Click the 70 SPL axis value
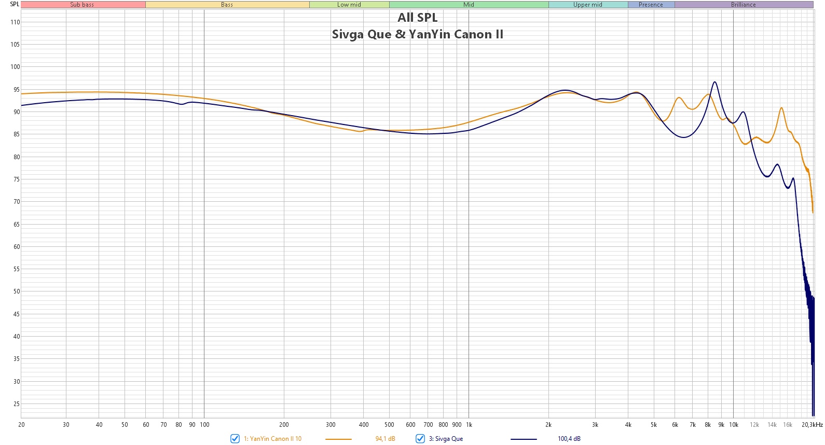 (x=17, y=202)
